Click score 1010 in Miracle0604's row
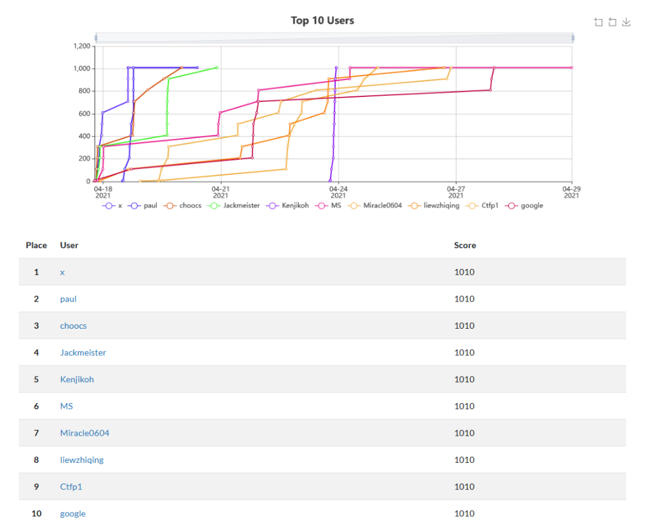This screenshot has height=522, width=645. 464,433
